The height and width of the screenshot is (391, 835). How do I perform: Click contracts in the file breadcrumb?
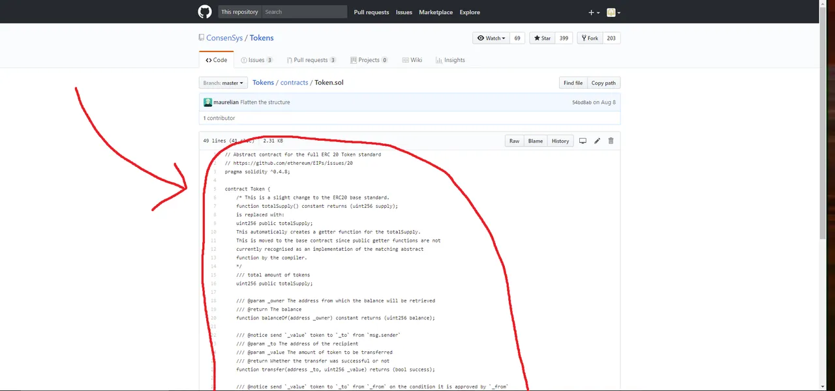[294, 83]
